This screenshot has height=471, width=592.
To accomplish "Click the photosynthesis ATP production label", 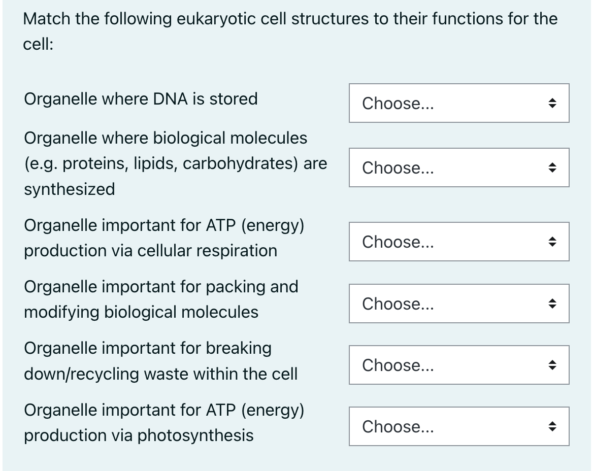I will pyautogui.click(x=164, y=422).
